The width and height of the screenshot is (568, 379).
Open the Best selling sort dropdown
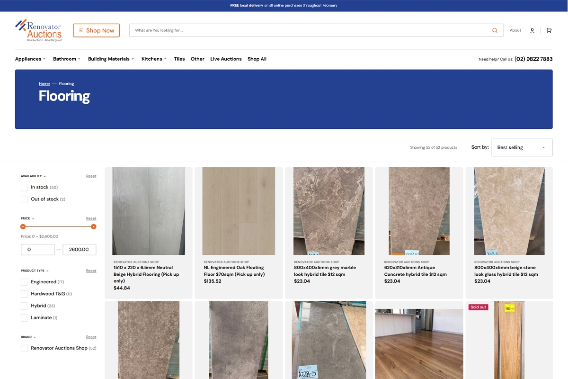point(522,147)
